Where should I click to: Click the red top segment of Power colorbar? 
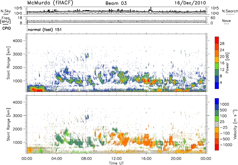point(217,40)
